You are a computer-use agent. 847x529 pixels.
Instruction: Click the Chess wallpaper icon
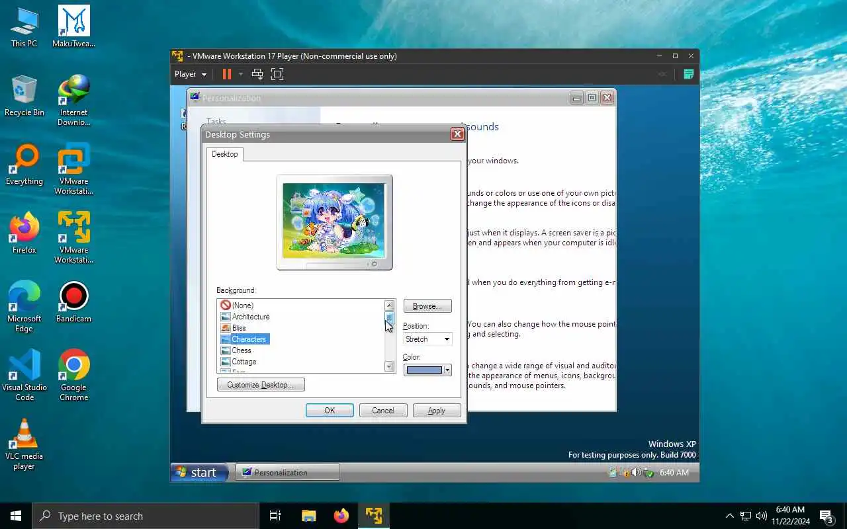tap(226, 350)
